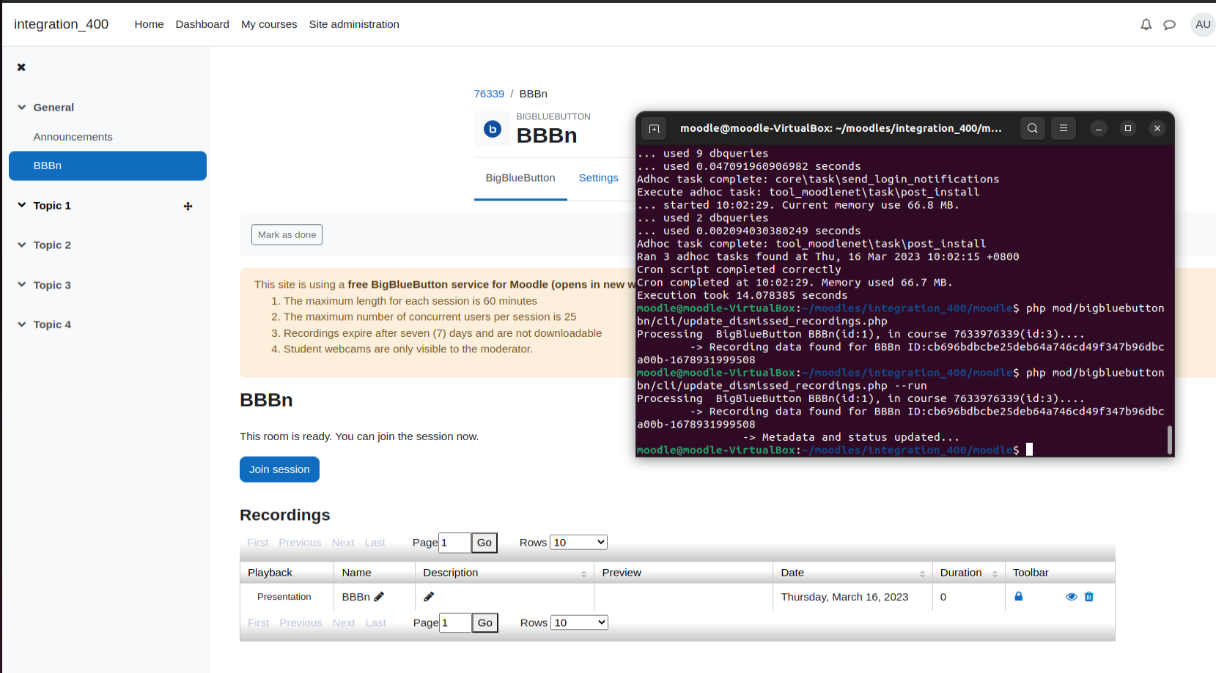The image size is (1216, 673).
Task: Expand the Topic 4 section chevron
Action: coord(22,324)
